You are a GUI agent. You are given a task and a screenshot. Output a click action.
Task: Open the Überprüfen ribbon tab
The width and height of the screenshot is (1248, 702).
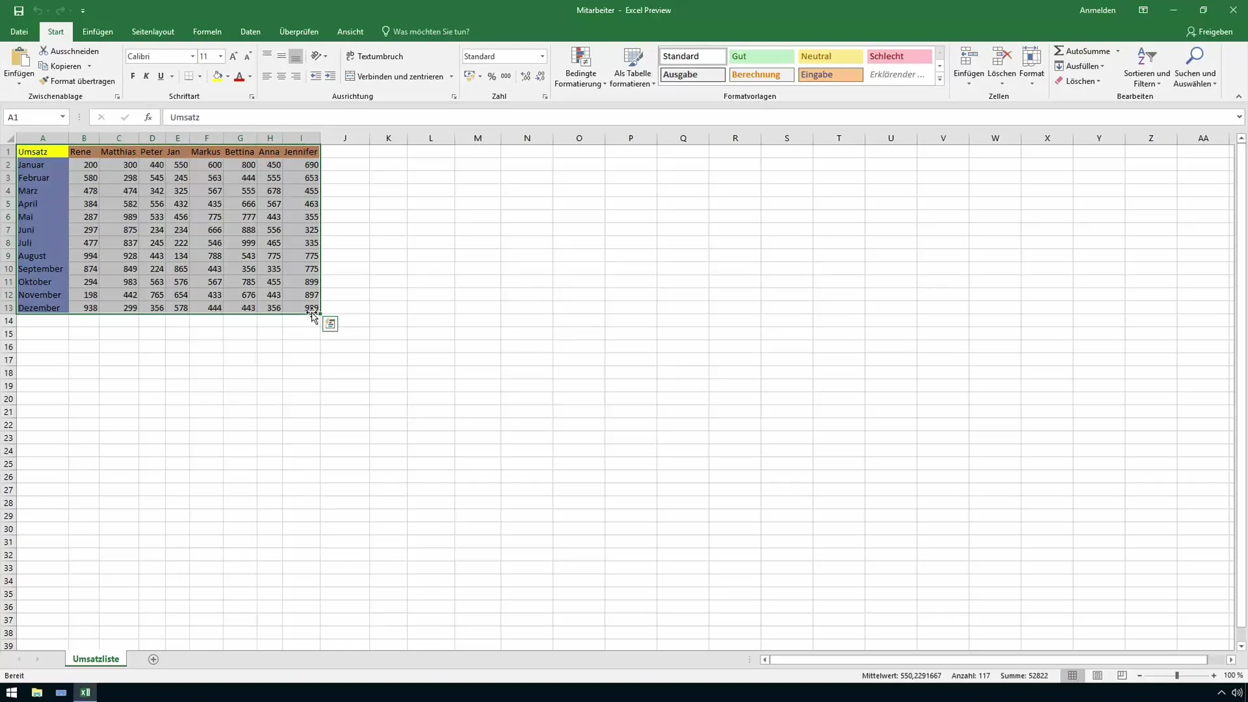(x=299, y=31)
